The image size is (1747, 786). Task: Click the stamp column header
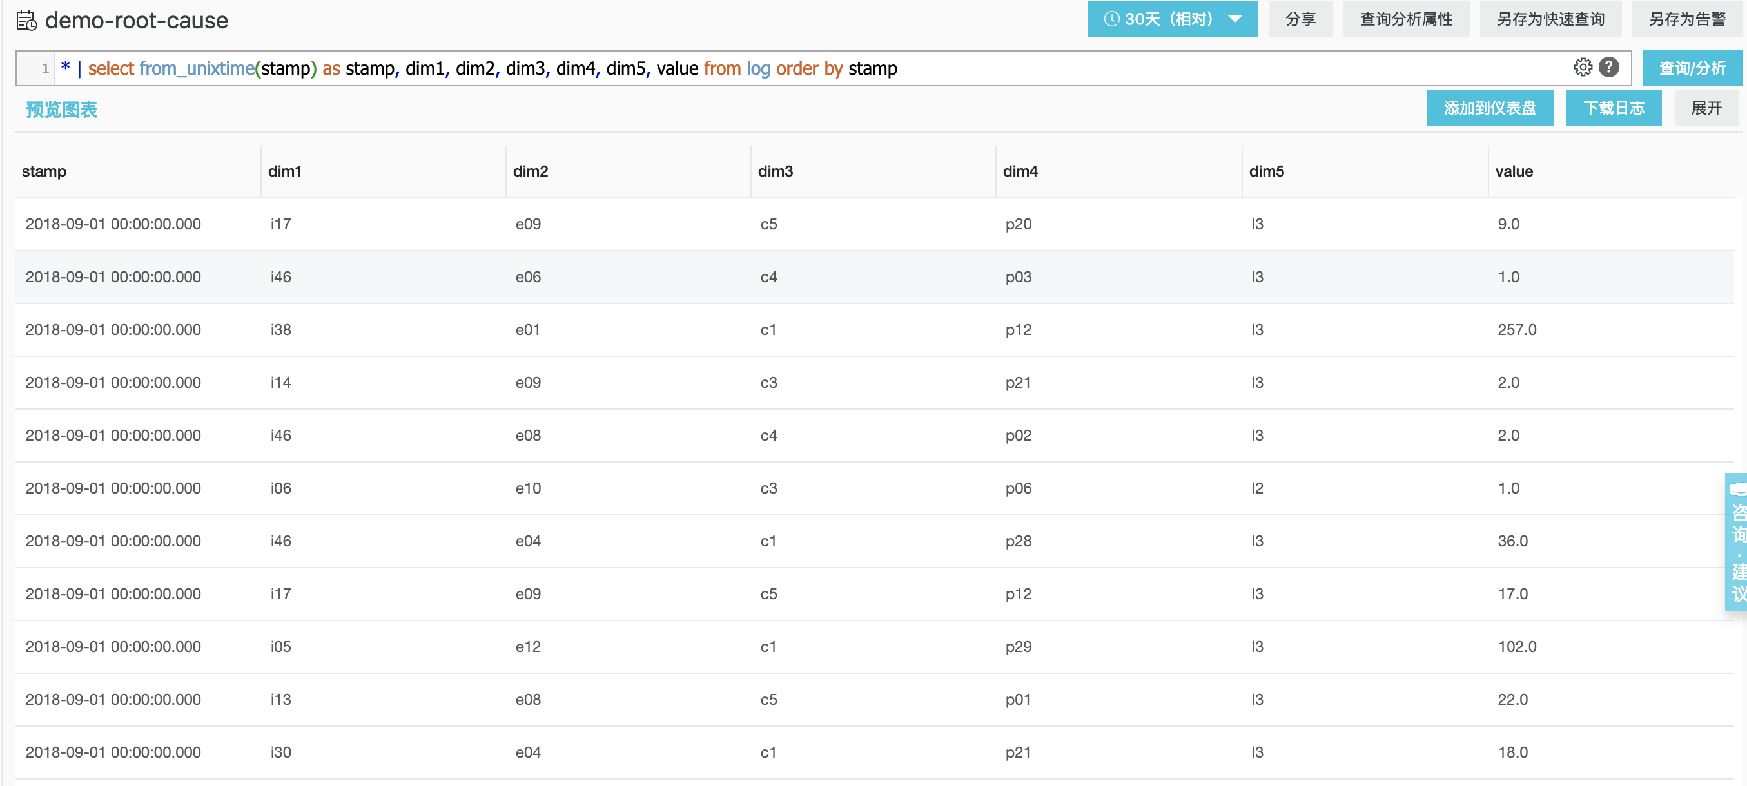[44, 171]
